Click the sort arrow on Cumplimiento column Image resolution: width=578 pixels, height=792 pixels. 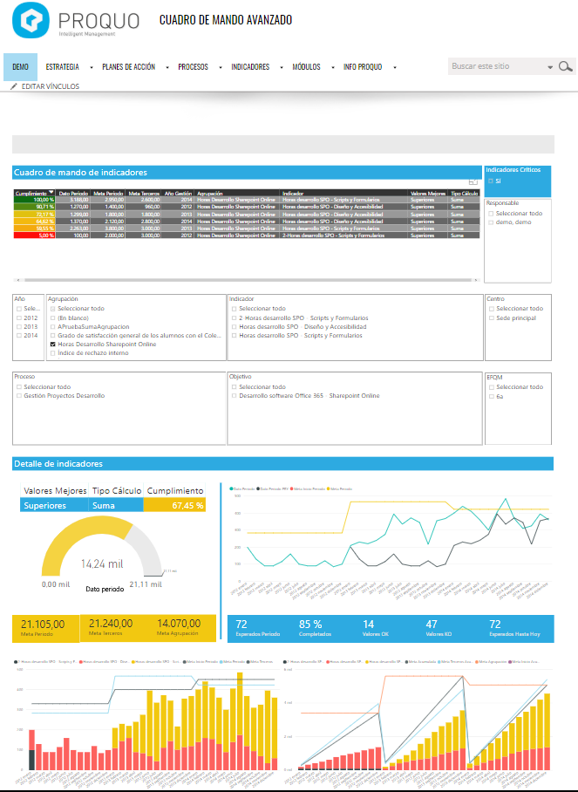[51, 193]
